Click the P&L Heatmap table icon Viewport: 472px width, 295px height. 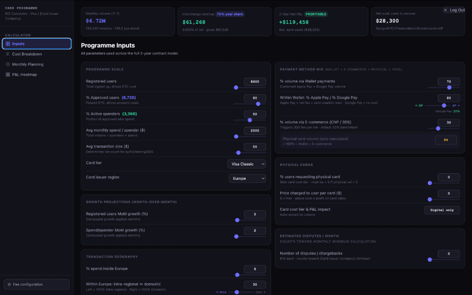click(8, 74)
